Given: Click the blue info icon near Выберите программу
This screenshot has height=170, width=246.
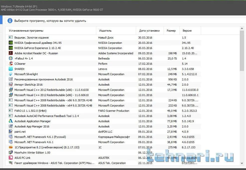Looking at the screenshot, I should [x=10, y=21].
